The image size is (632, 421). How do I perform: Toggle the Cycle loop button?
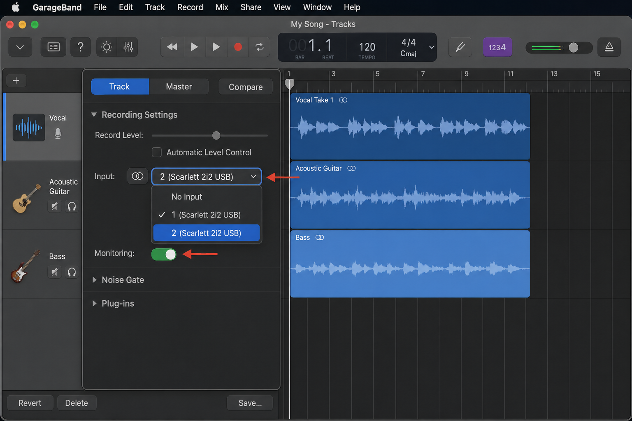coord(260,47)
